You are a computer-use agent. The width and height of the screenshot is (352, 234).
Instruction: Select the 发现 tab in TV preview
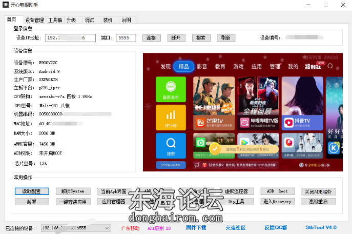click(165, 67)
